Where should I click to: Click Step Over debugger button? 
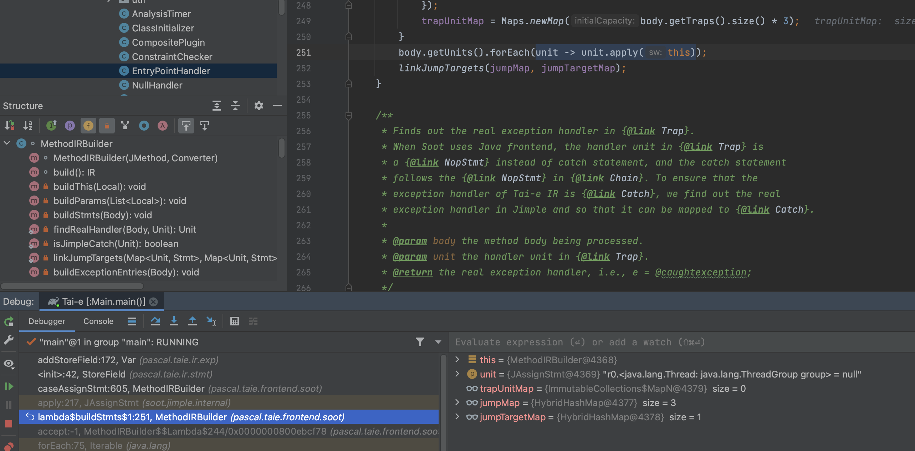coord(155,321)
